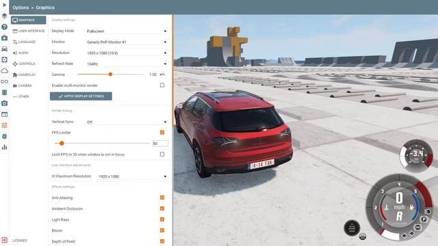Click the gamma value 1.00
The image size is (438, 246).
tap(153, 74)
